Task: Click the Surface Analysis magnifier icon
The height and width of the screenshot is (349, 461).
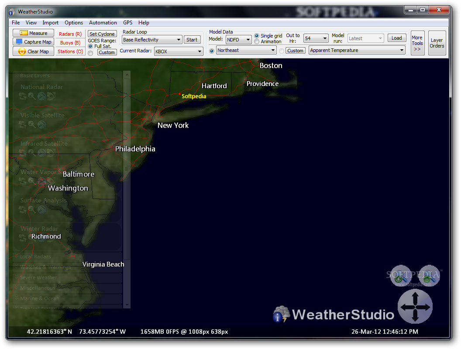Action: pyautogui.click(x=32, y=209)
